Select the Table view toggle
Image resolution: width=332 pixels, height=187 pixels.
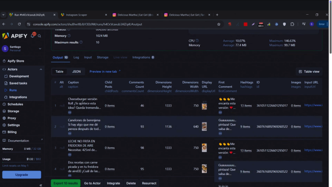pos(60,72)
